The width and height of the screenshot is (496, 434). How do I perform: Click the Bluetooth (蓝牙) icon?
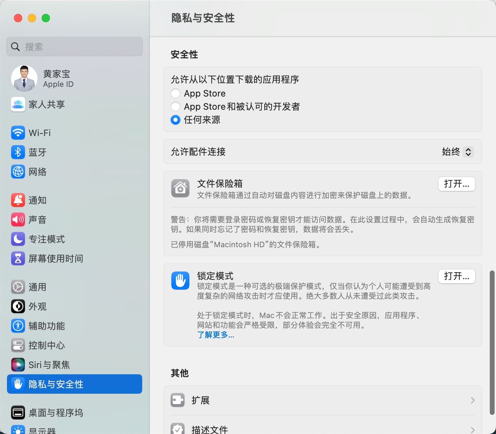(x=18, y=152)
